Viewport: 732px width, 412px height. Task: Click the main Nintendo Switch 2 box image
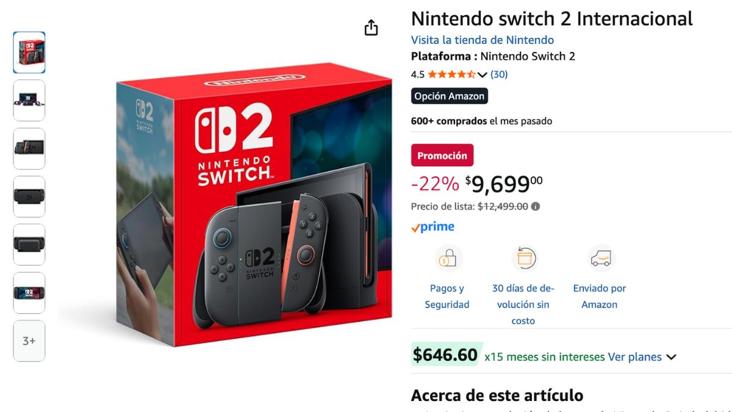pyautogui.click(x=254, y=205)
